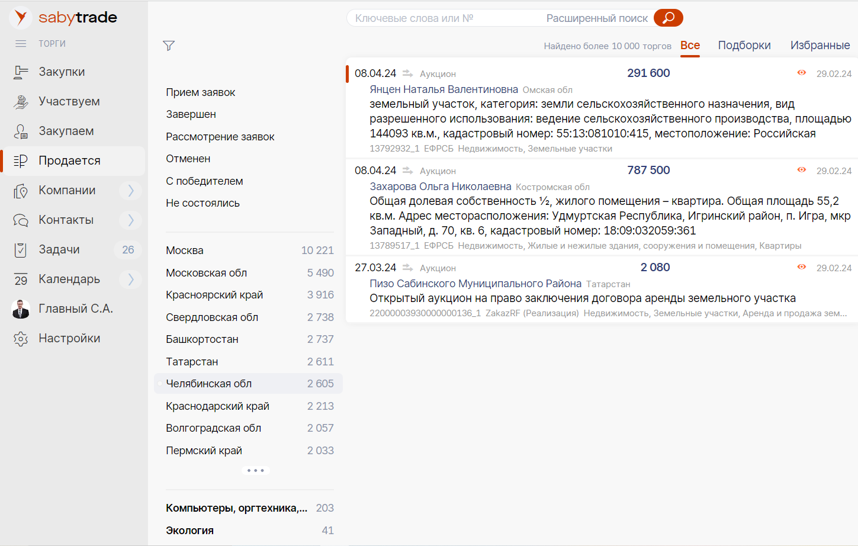Toggle eye icon on Захарова Ольга Николаевна listing

coord(802,169)
